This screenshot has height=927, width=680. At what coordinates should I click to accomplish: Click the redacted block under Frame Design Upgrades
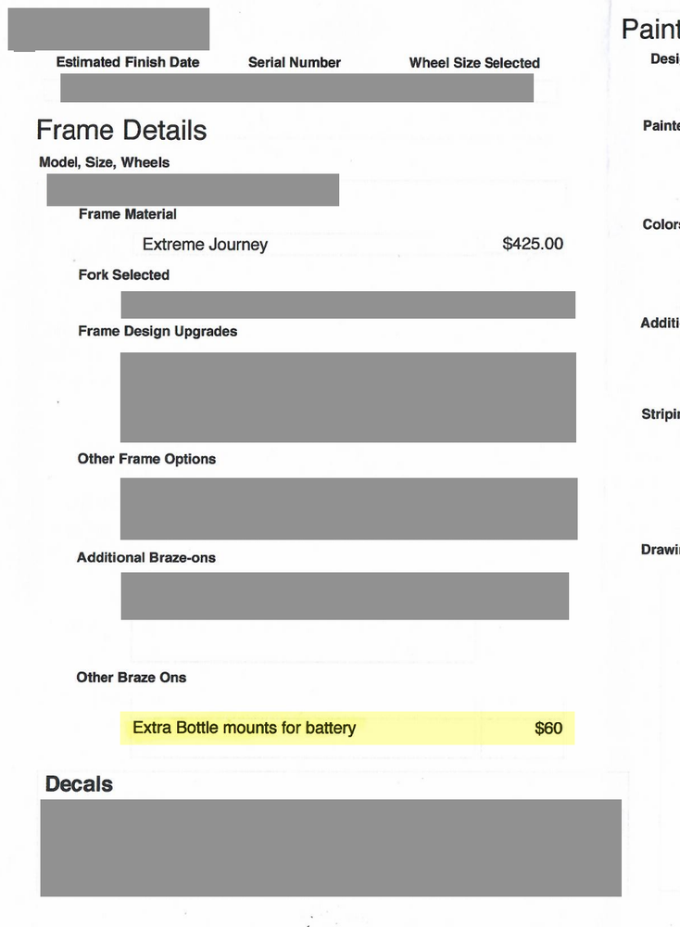347,397
